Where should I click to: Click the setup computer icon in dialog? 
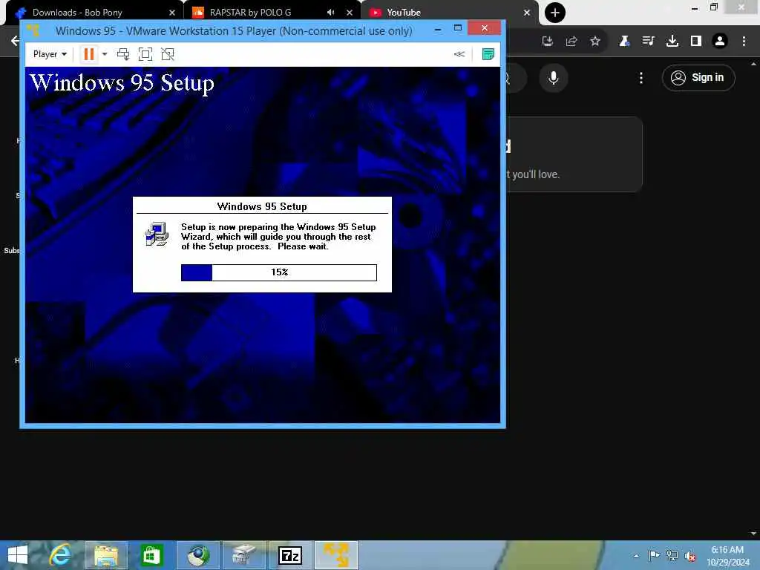click(x=157, y=234)
